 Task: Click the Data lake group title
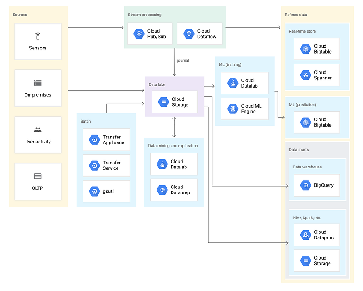pos(157,84)
